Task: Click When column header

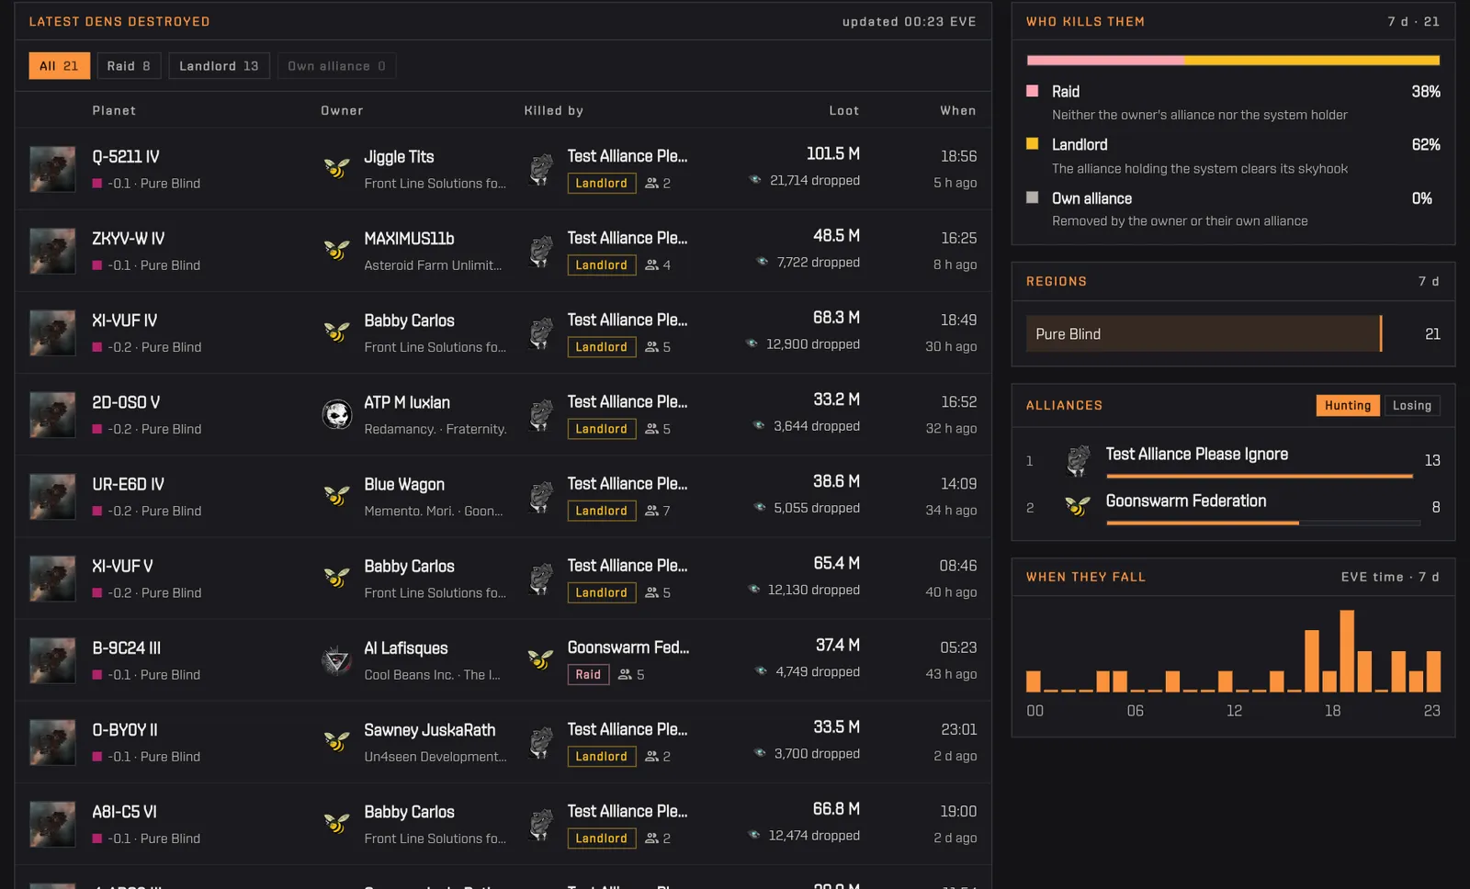Action: pyautogui.click(x=958, y=110)
